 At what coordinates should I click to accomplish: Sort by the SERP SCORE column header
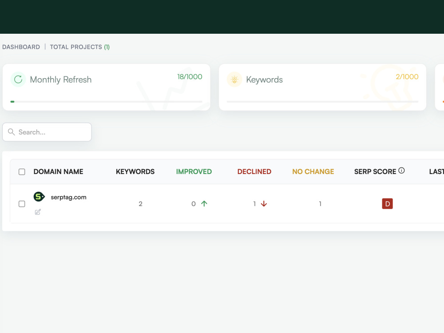point(375,171)
